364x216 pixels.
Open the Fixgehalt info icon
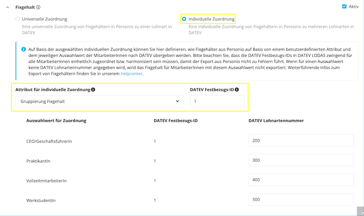(x=38, y=7)
